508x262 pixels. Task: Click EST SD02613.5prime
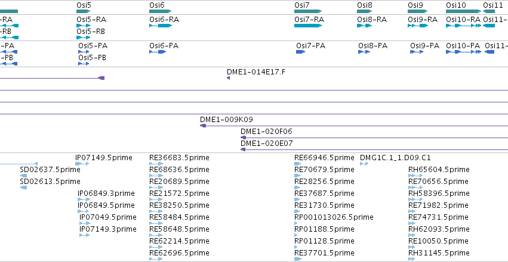tap(23, 188)
